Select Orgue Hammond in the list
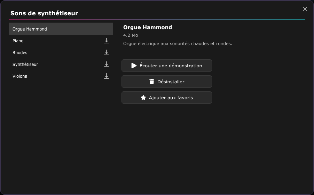Viewport: 314px width, 195px height. (61, 29)
